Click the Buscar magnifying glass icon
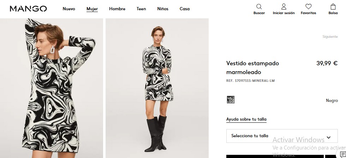346x158 pixels. point(259,7)
